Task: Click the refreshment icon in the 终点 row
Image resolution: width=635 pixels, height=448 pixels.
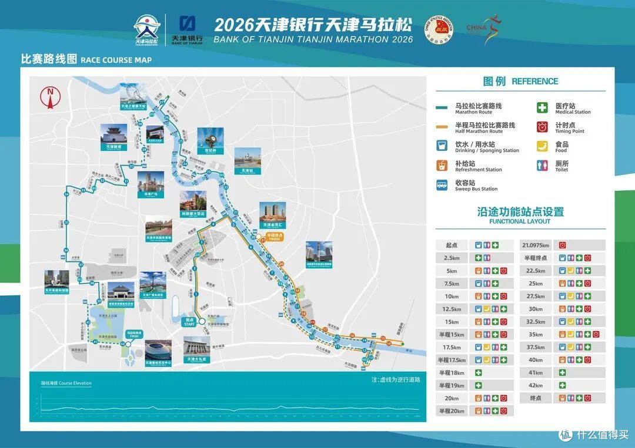Action: tap(563, 398)
